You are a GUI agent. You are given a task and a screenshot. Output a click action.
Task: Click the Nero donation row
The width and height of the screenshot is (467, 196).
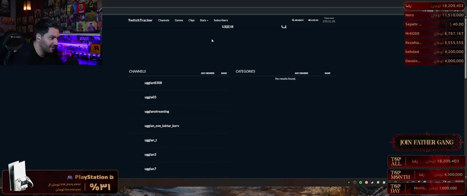click(x=434, y=15)
